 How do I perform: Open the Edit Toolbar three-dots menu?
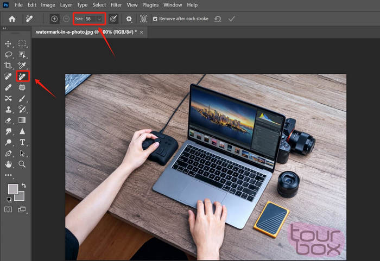coord(8,175)
